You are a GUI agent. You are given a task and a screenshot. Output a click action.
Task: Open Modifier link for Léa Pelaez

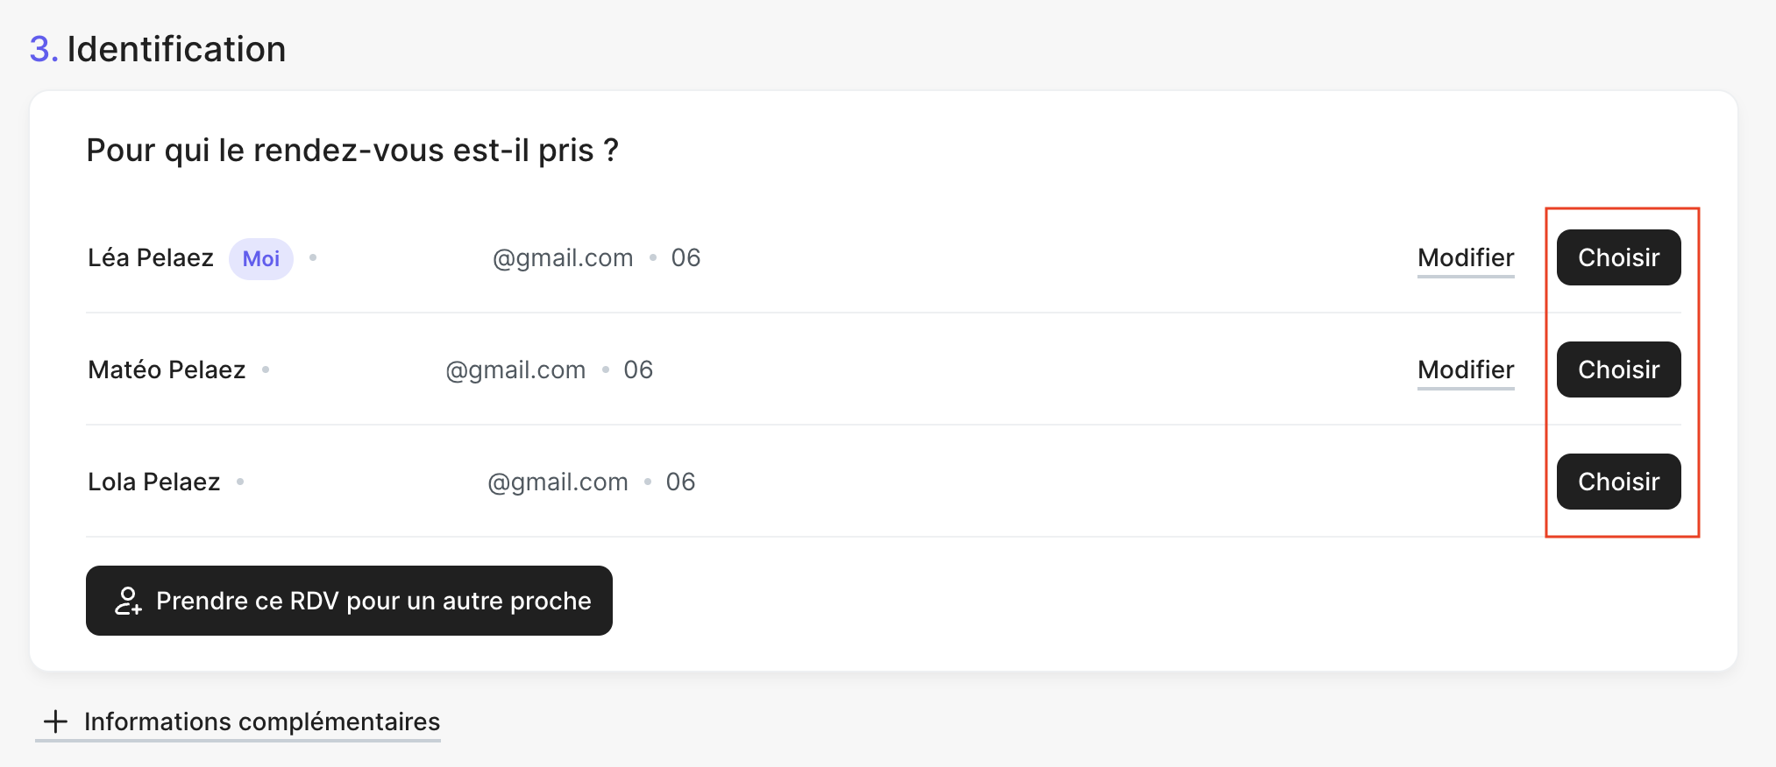(1465, 257)
